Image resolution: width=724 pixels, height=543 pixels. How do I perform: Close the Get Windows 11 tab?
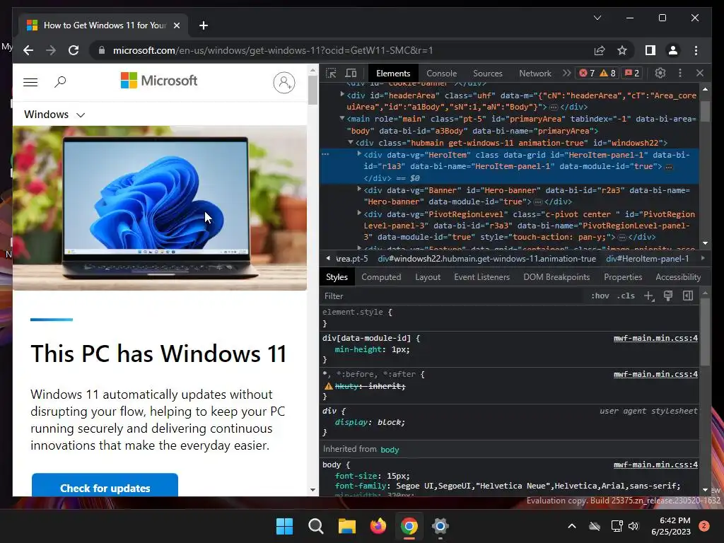click(x=176, y=25)
